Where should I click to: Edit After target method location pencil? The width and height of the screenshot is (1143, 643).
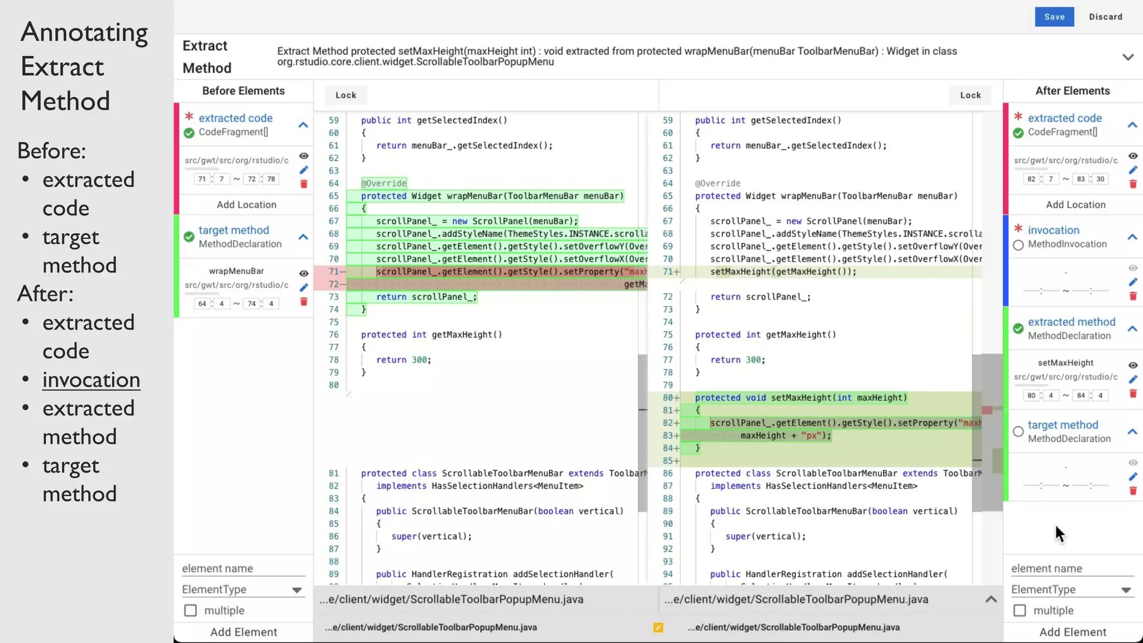tap(1133, 477)
